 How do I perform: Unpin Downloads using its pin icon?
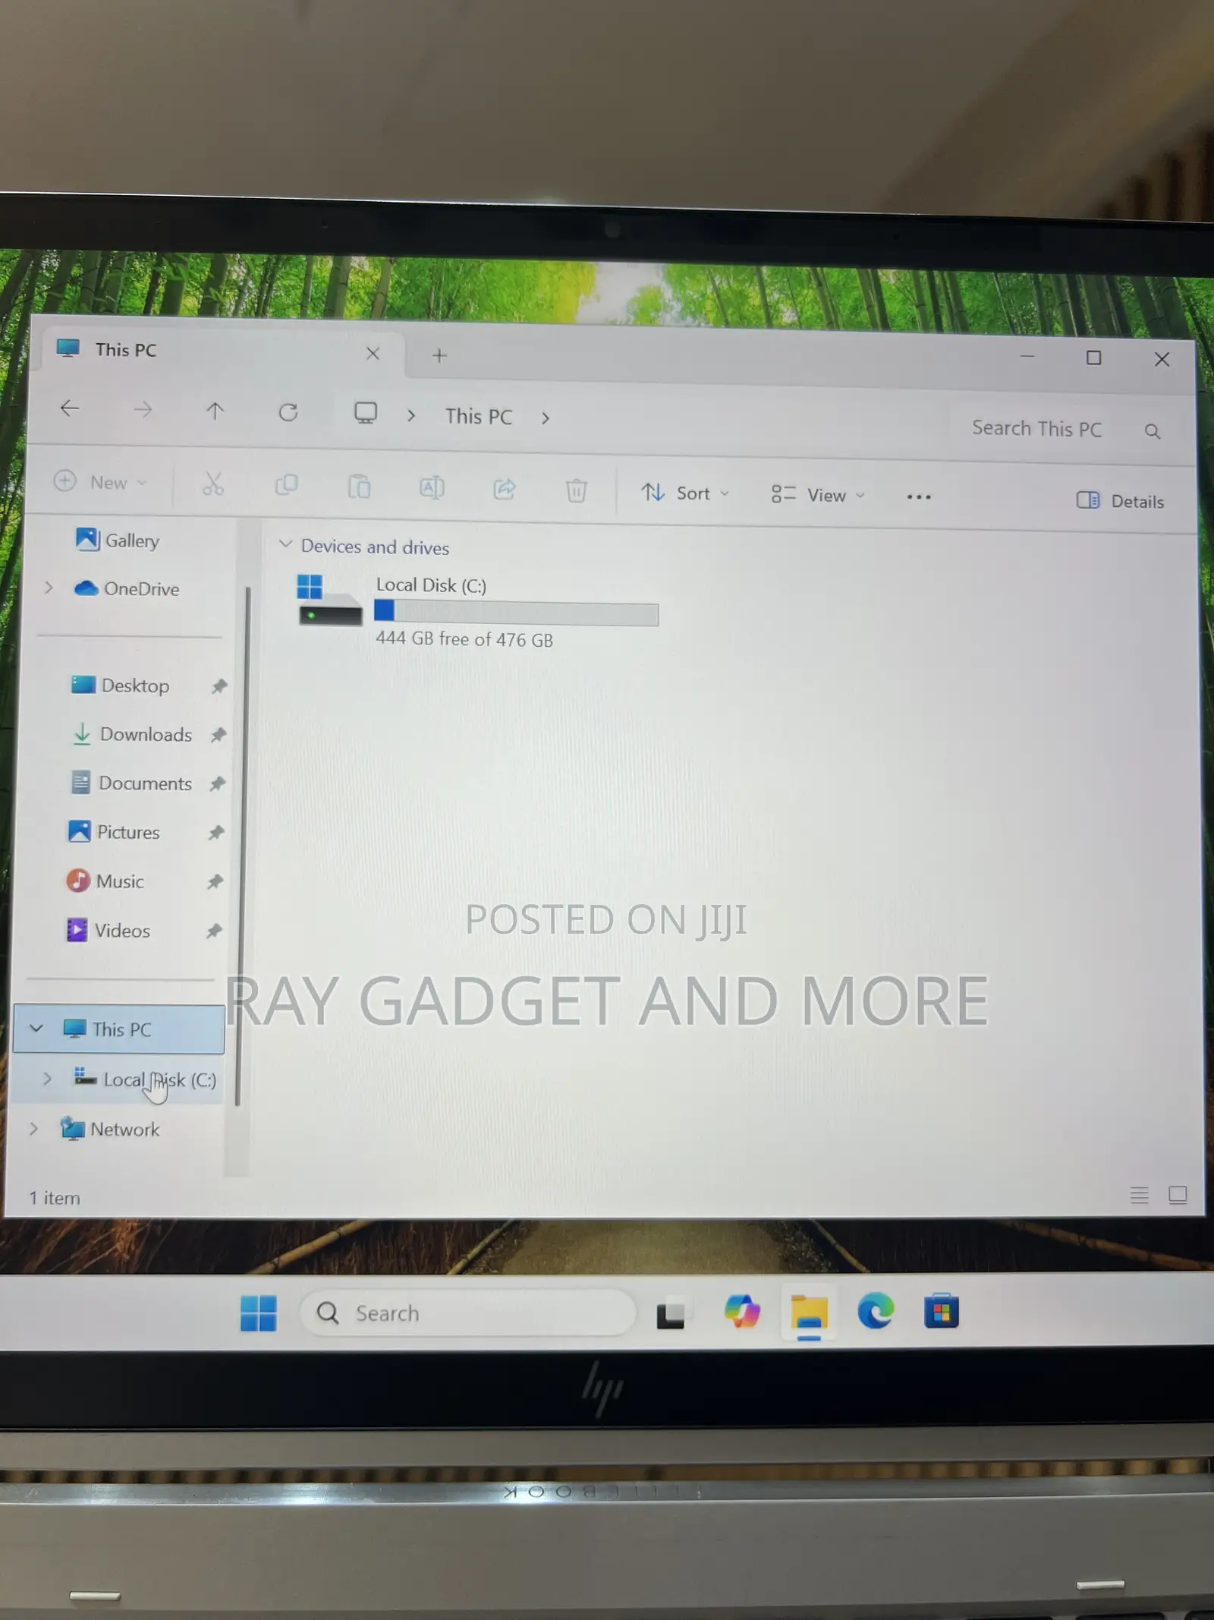point(219,735)
